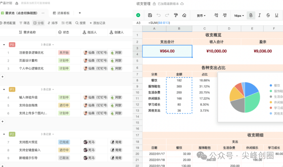Click the 2022/01/17 date cell

pyautogui.click(x=154, y=154)
